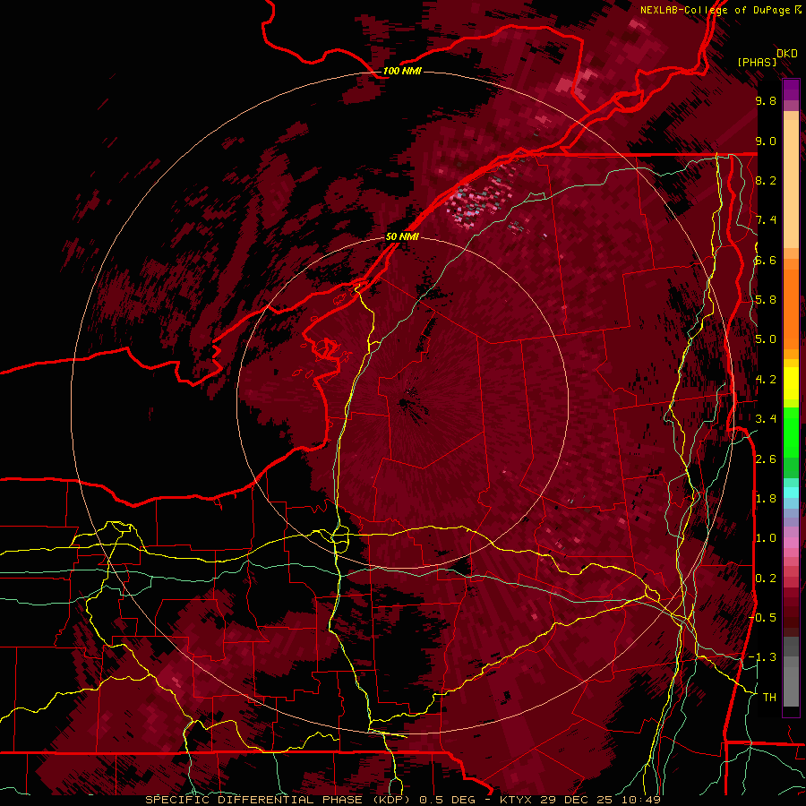
Task: Pick the yellow segment of the color bar
Action: tap(791, 383)
